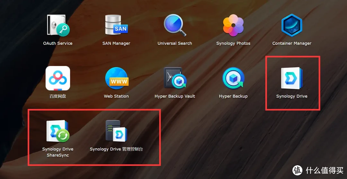Image resolution: width=347 pixels, height=179 pixels.
Task: Click the '百度网盘' label text
Action: point(58,96)
